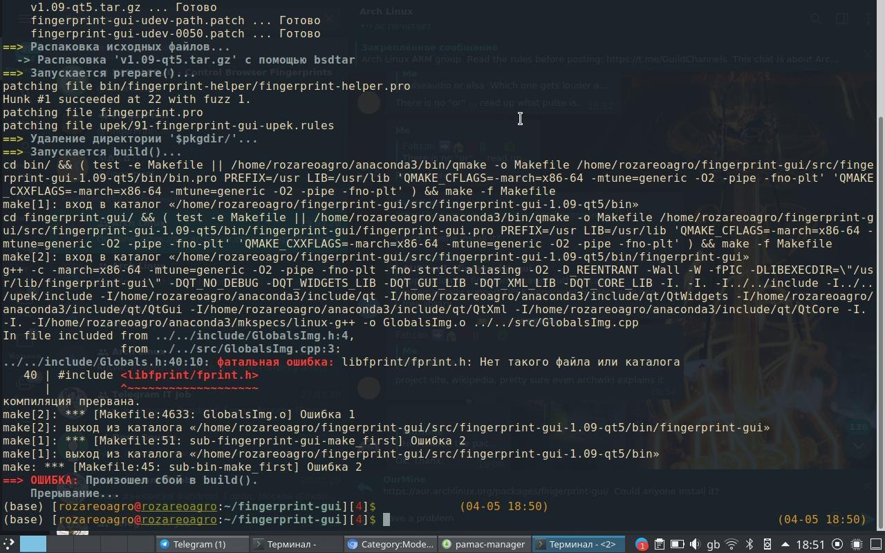Switch to the Category:Mode... browser taskbar entry

tap(390, 544)
